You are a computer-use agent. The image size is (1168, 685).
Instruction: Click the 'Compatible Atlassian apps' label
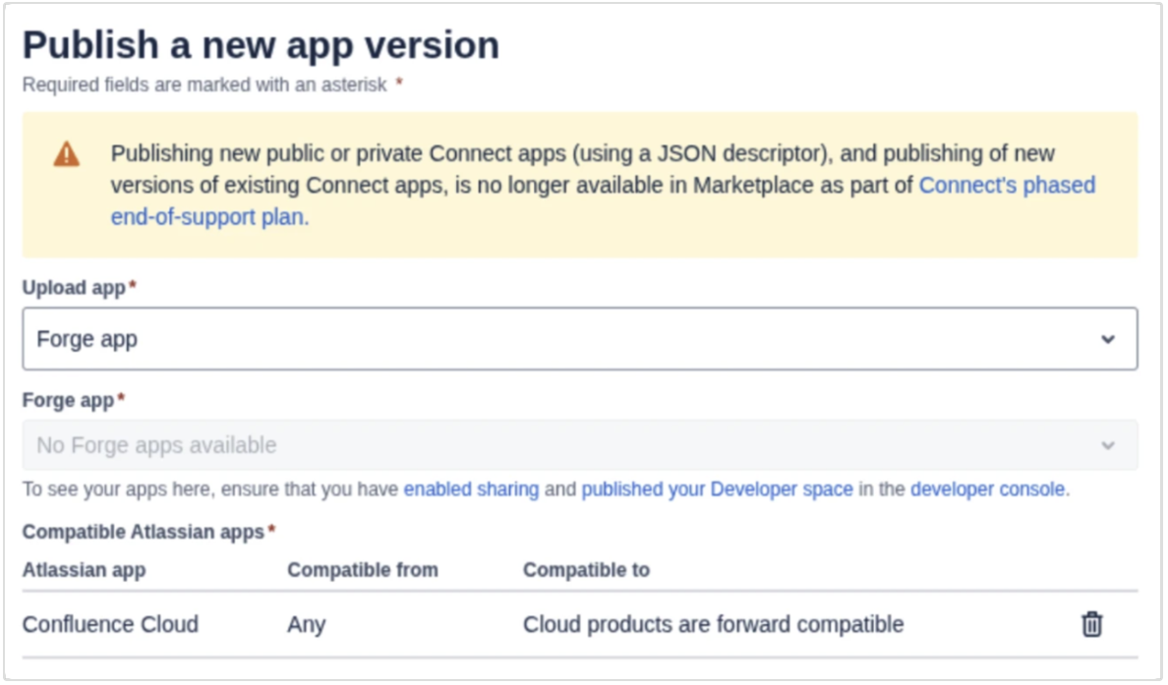point(143,532)
